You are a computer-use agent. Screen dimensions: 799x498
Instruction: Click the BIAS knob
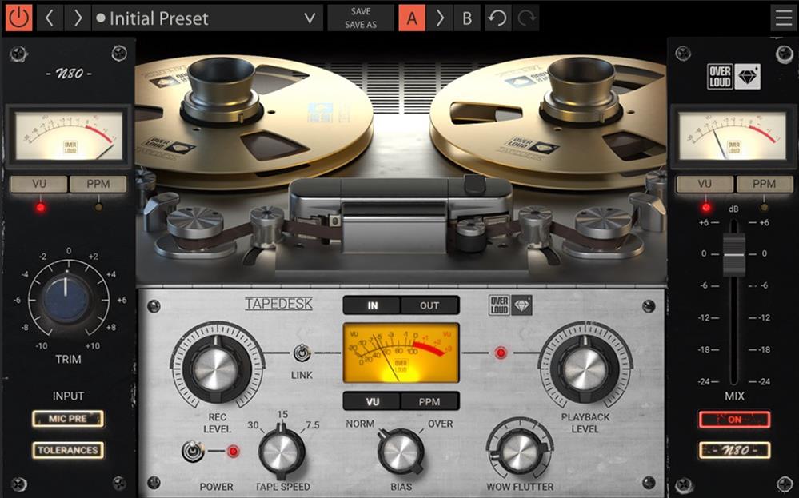click(401, 452)
